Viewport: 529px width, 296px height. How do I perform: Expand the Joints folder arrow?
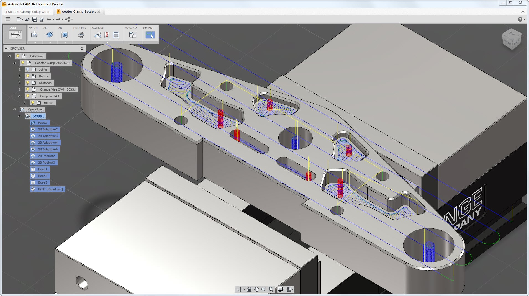pos(19,70)
